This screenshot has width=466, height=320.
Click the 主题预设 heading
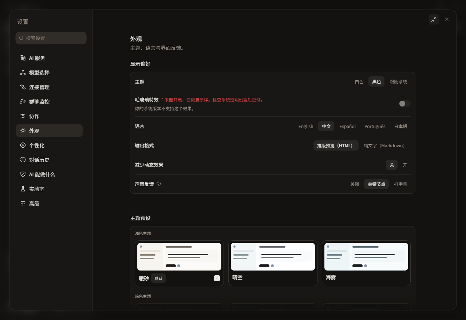click(x=140, y=218)
